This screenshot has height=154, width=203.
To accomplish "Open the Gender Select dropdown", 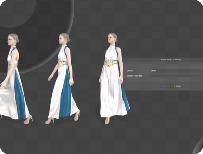I will (x=174, y=71).
